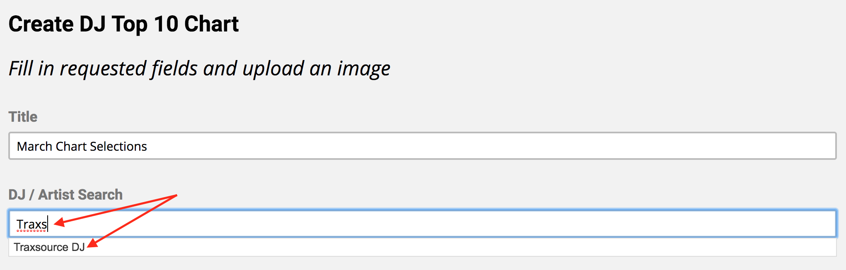Click the Title field label
This screenshot has height=270, width=846.
[x=23, y=117]
